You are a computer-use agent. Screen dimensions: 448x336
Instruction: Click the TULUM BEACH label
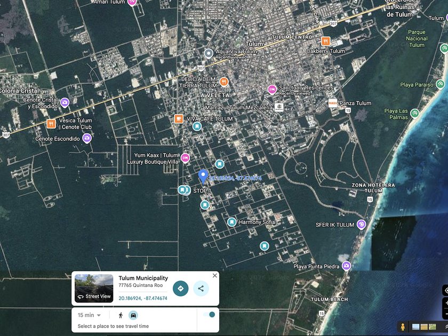330,299
